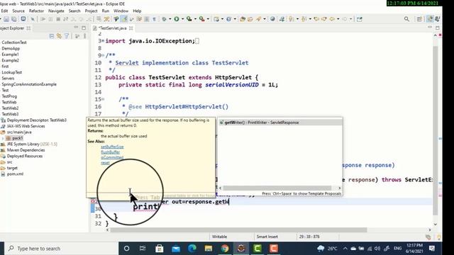Select Maven Dependencies in Project Explorer
Image resolution: width=454 pixels, height=255 pixels.
(x=26, y=150)
